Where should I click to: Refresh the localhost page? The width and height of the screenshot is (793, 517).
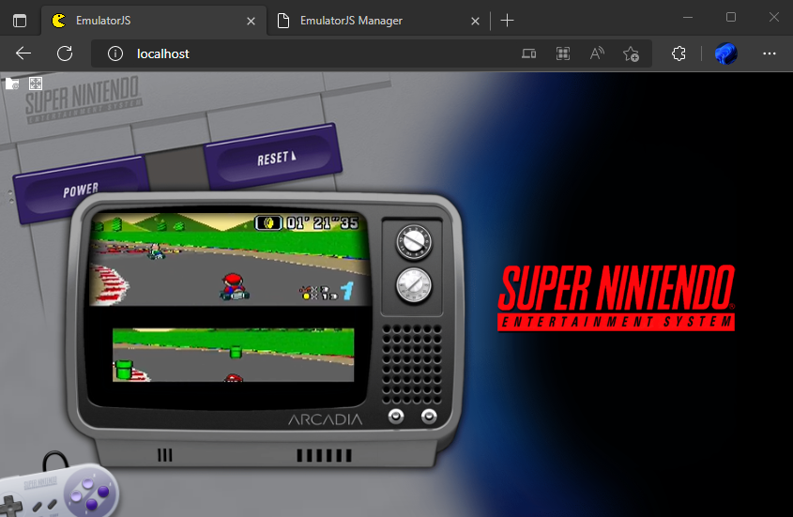tap(65, 53)
